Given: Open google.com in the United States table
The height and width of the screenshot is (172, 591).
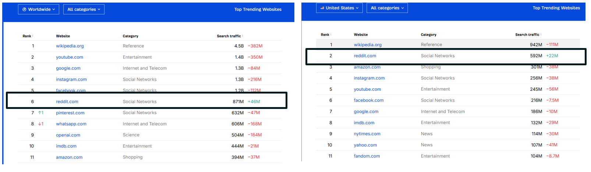Looking at the screenshot, I should [x=366, y=111].
